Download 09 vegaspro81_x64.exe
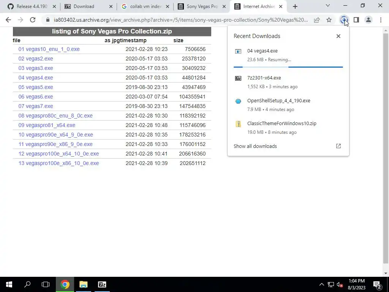 [47, 125]
